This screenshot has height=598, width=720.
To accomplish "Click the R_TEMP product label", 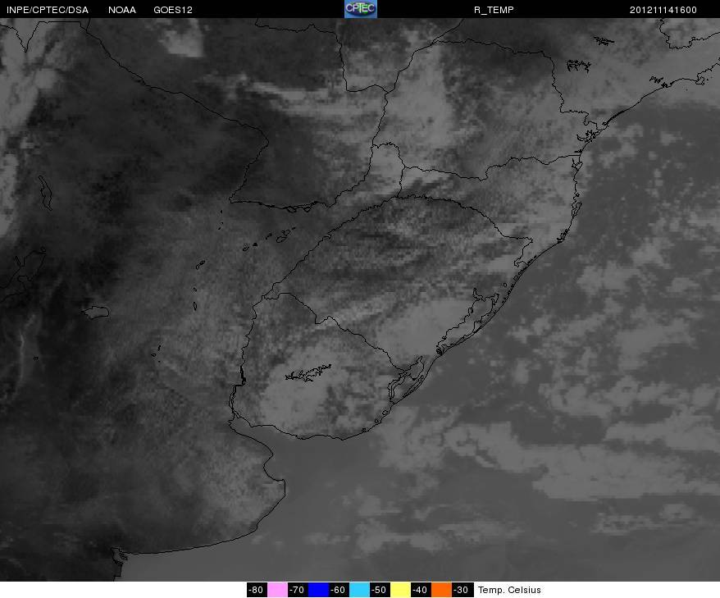I will (494, 10).
